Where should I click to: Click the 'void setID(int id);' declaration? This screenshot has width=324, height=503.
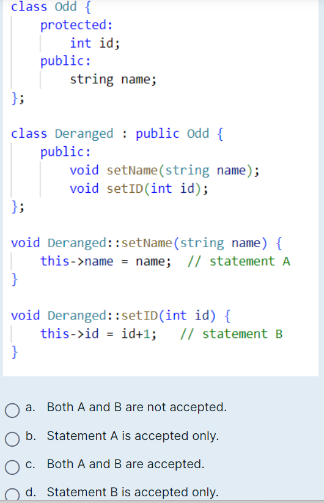point(139,188)
